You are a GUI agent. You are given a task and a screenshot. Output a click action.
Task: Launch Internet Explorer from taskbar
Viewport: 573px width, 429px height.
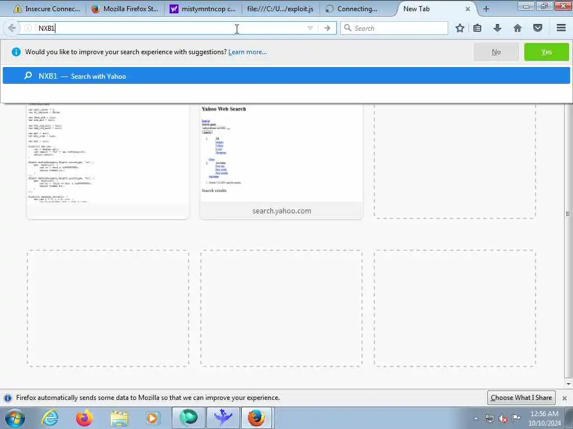coord(50,418)
